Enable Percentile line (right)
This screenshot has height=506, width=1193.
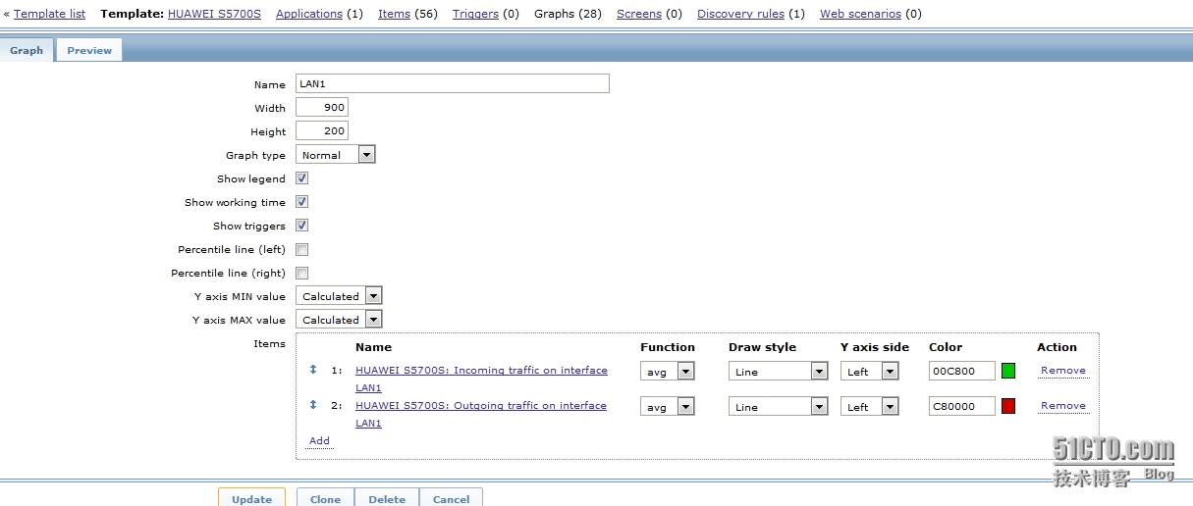[302, 273]
